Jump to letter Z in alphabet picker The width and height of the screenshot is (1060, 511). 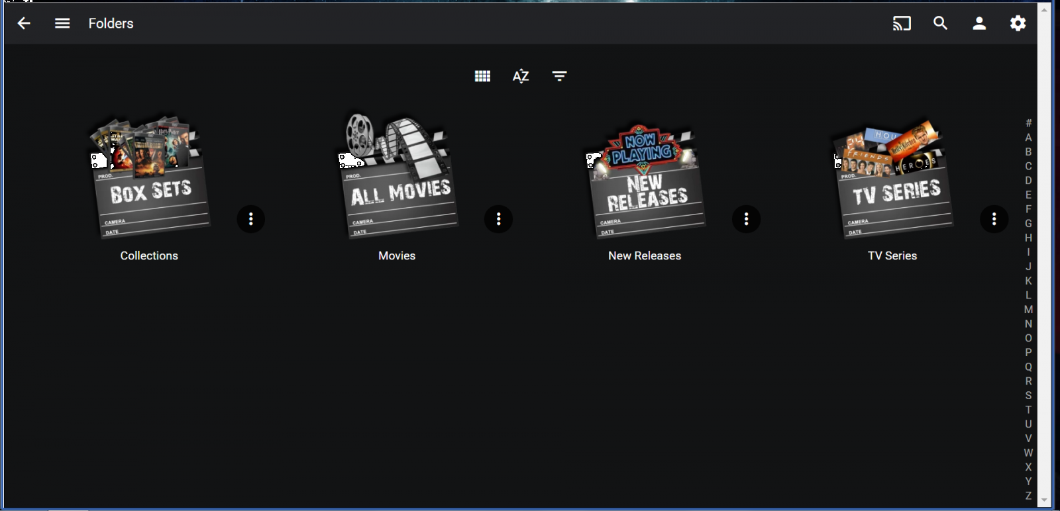pyautogui.click(x=1028, y=496)
